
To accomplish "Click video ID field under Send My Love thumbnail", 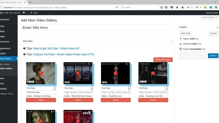I will coord(116,92).
